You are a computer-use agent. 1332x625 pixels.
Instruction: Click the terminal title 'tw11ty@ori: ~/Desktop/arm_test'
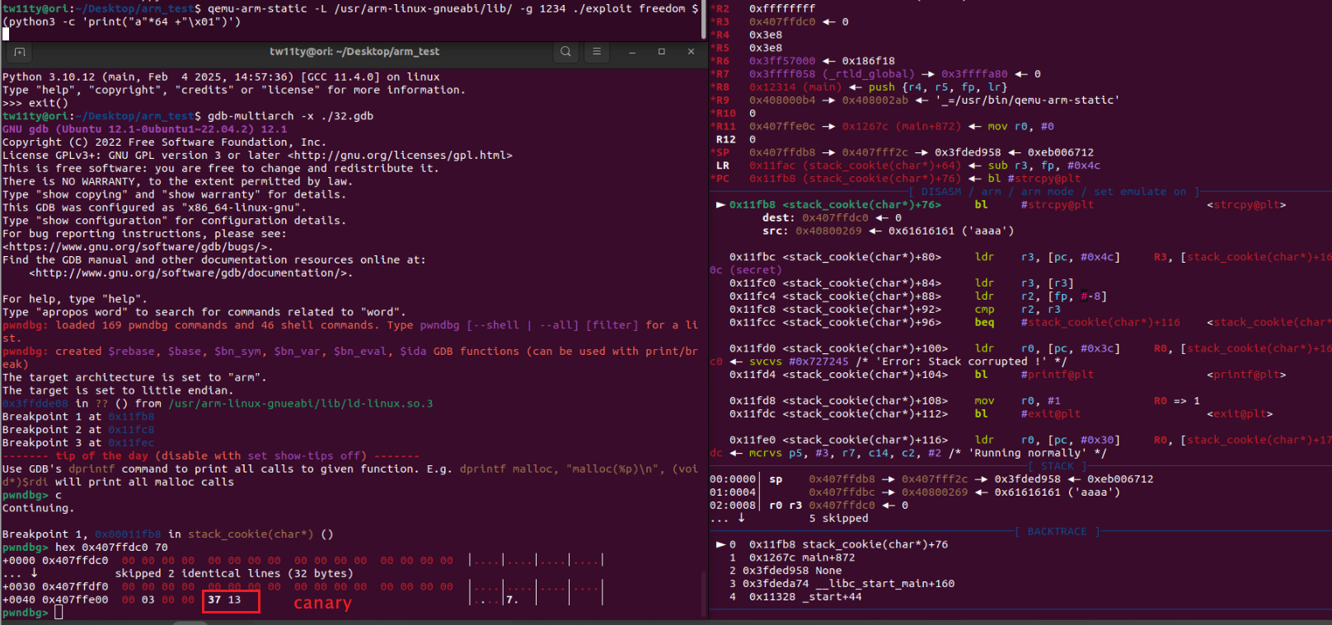click(354, 52)
